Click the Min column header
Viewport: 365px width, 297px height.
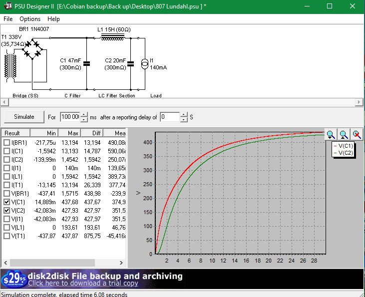(44, 133)
